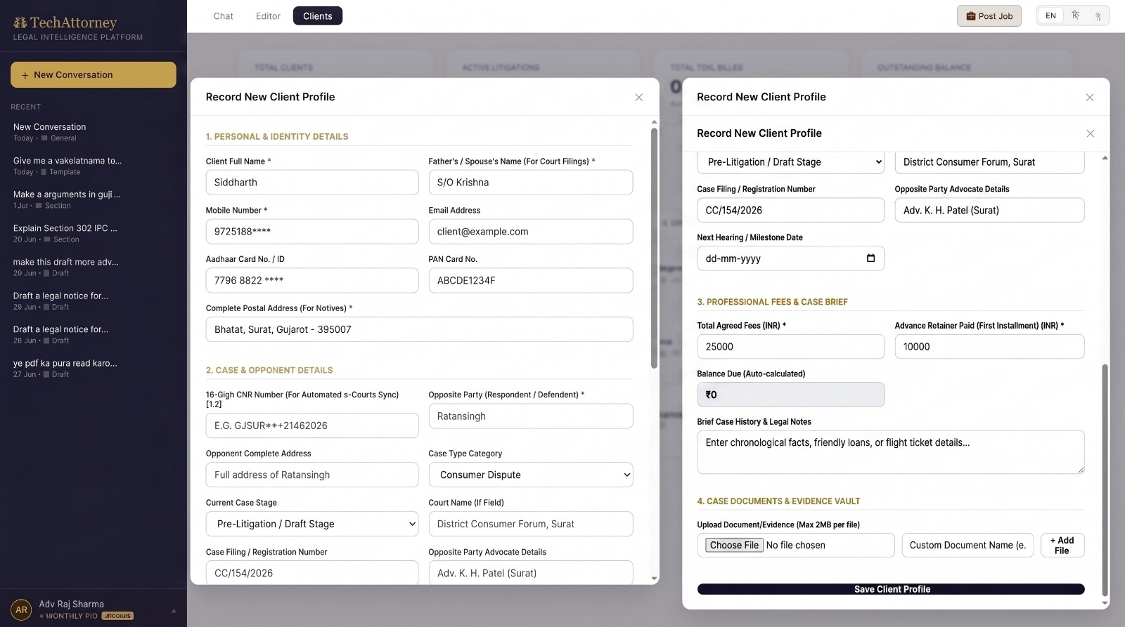The width and height of the screenshot is (1125, 627).
Task: Switch to the third language option at far right
Action: [x=1098, y=15]
